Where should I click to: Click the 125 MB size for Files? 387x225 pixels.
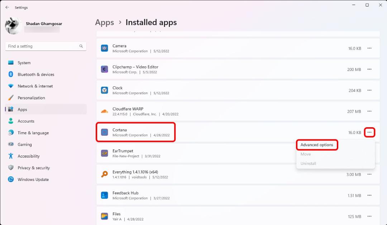tap(354, 217)
